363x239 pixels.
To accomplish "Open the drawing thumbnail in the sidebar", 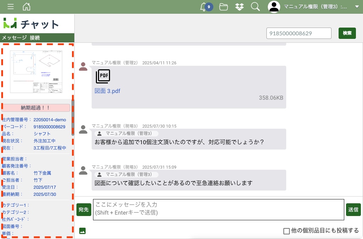I will point(36,72).
